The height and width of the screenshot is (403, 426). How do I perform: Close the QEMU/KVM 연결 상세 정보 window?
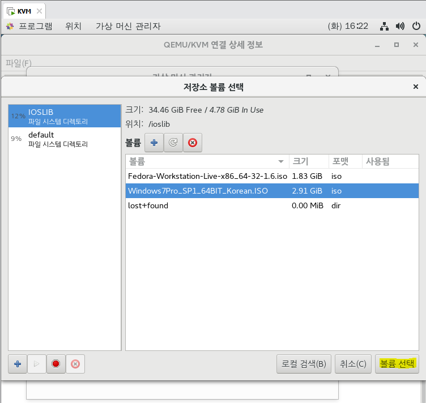click(x=416, y=45)
